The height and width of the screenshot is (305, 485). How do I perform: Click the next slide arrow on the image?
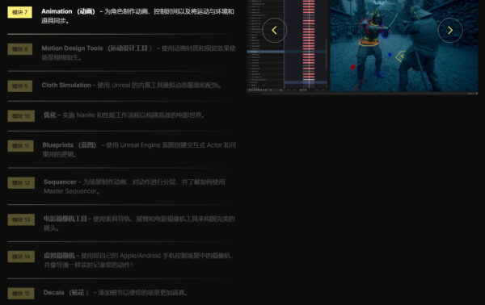[450, 30]
